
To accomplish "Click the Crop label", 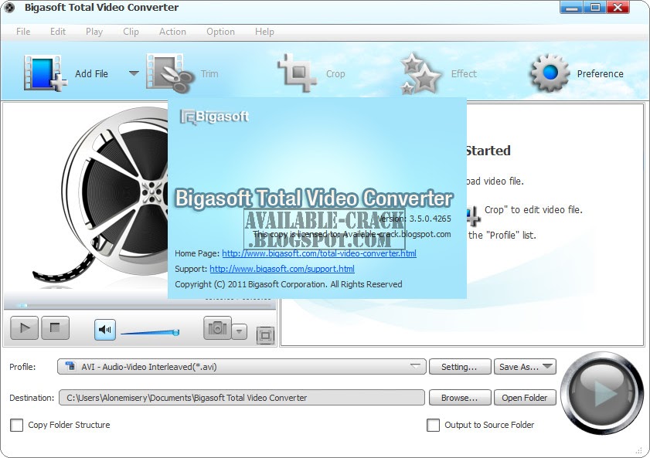I will coord(335,73).
